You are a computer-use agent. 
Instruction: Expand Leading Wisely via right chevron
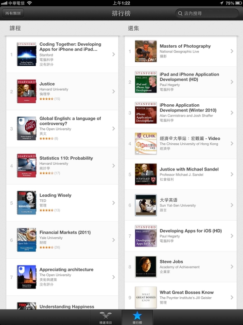coord(114,203)
